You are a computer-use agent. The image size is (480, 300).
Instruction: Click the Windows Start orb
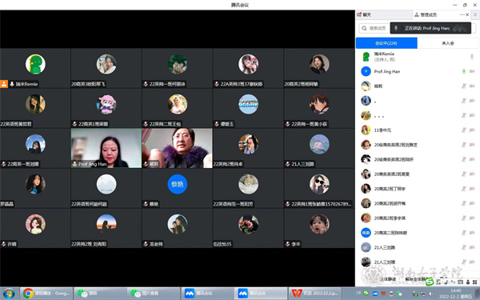(x=9, y=294)
